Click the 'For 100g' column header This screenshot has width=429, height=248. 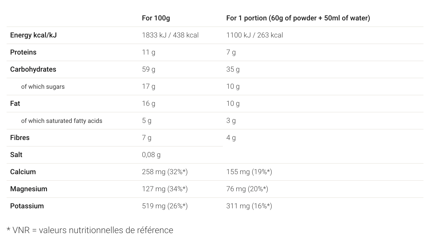[156, 18]
